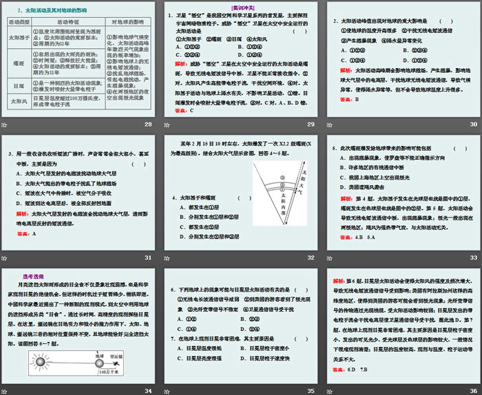Click the animation star icon under slide 33

(x=330, y=258)
